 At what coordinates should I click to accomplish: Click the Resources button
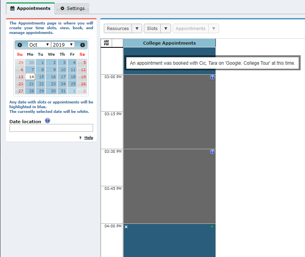coord(118,28)
